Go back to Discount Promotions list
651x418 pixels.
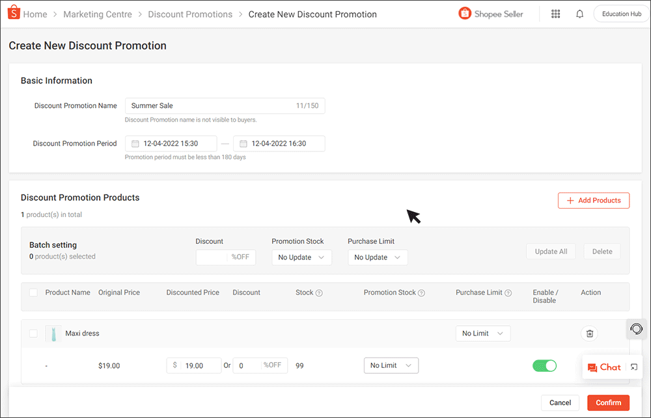tap(189, 14)
